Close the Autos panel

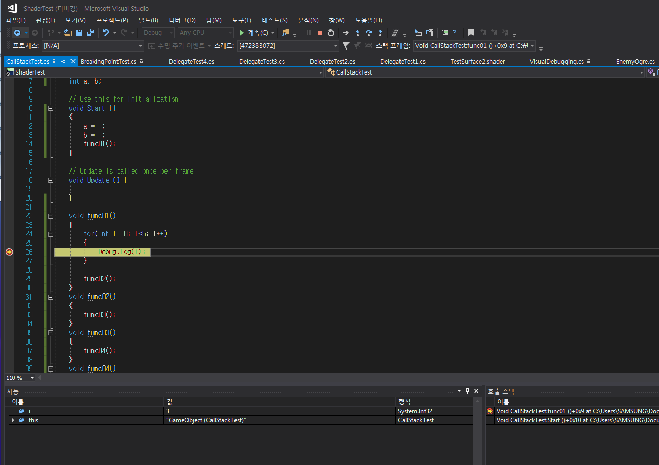tap(476, 391)
